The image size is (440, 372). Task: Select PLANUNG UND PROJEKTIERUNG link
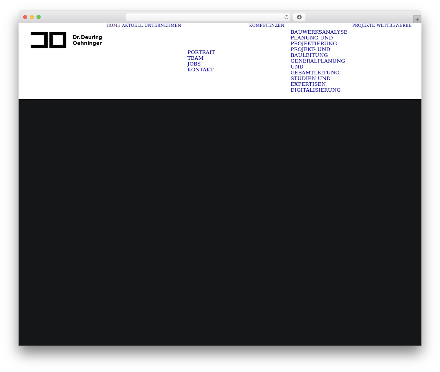[314, 40]
